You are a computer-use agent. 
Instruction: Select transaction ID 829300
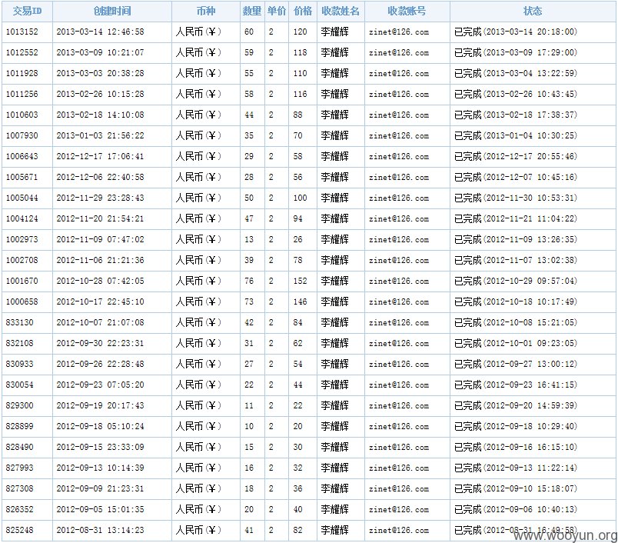(20, 406)
